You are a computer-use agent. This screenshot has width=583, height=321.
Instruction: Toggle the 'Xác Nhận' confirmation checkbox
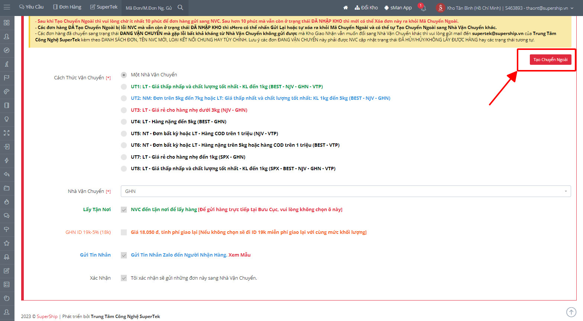coord(124,278)
